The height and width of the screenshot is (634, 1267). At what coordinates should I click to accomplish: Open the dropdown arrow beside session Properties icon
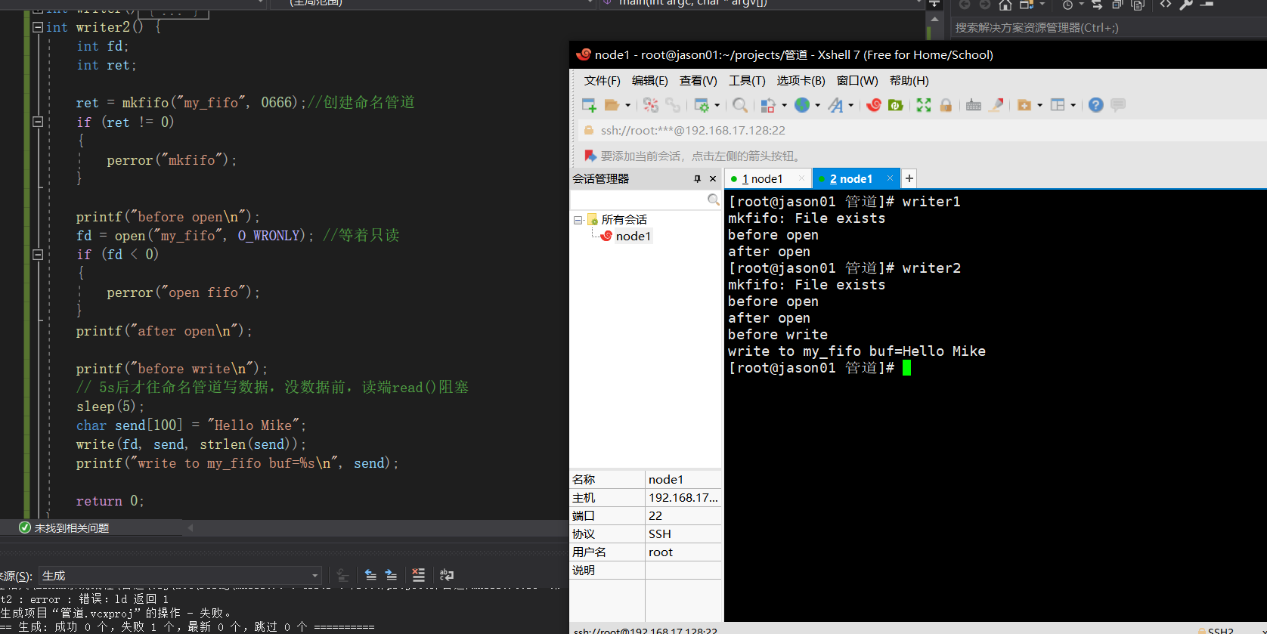(x=717, y=105)
